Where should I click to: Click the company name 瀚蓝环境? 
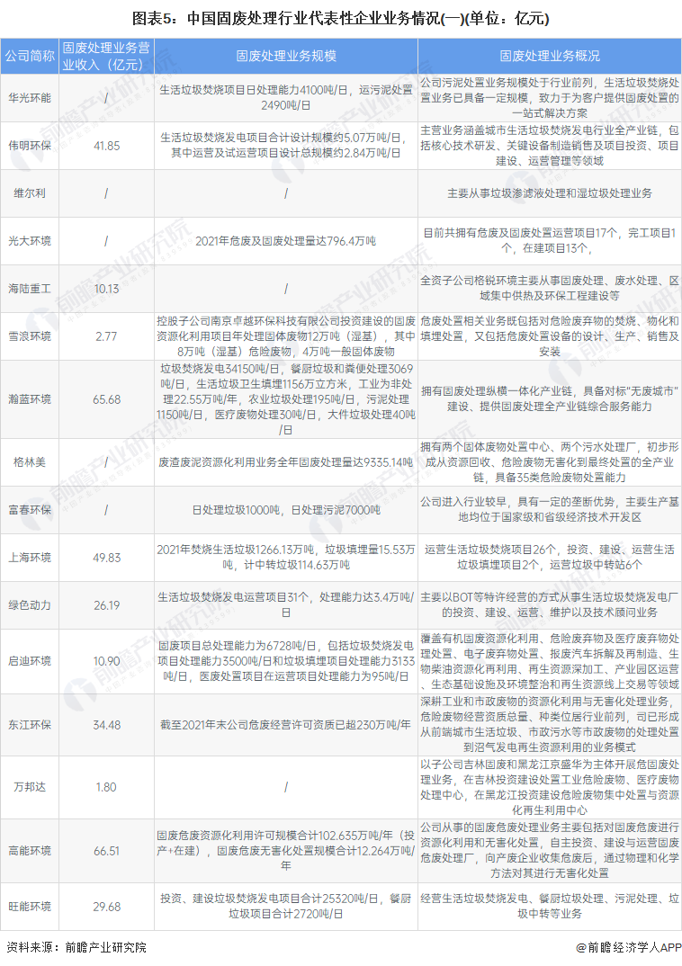point(30,399)
